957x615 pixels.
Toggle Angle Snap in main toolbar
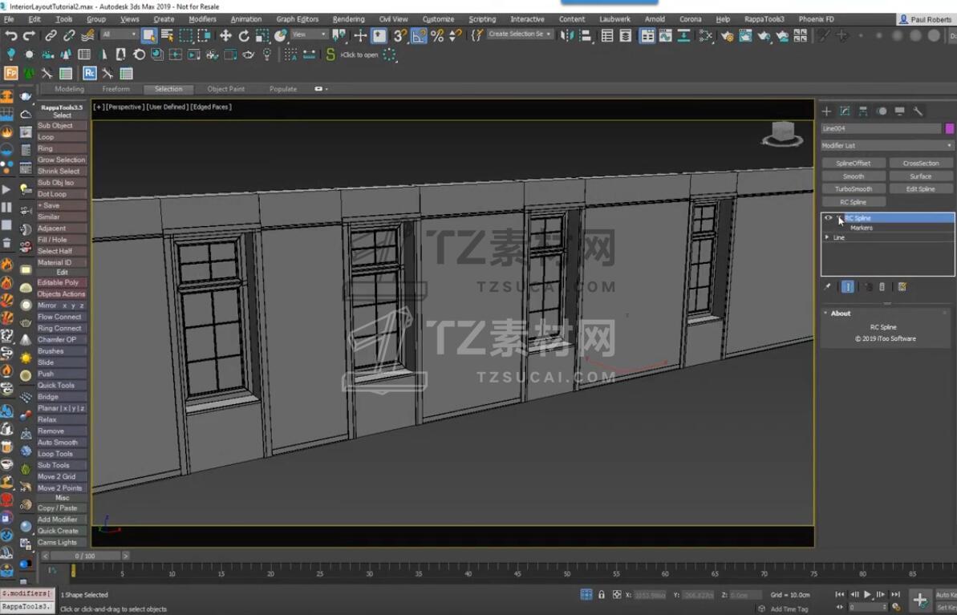pos(419,35)
